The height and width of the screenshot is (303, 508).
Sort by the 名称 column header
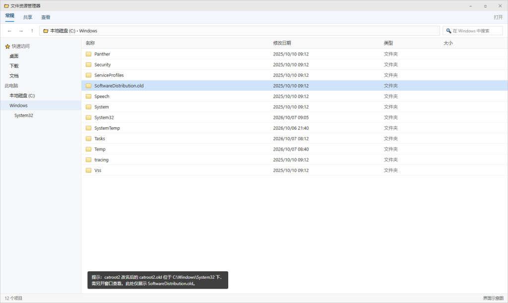click(x=90, y=43)
